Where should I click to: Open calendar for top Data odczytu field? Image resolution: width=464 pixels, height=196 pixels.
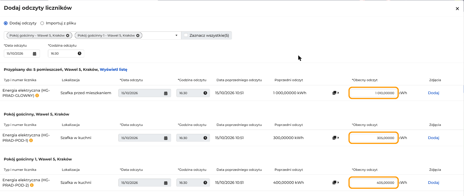point(34,54)
